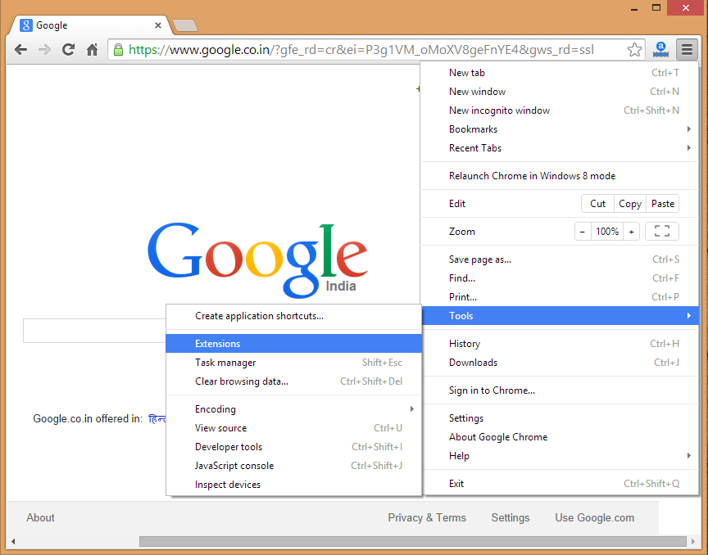Expand the Help submenu arrow
The width and height of the screenshot is (708, 555).
click(688, 456)
